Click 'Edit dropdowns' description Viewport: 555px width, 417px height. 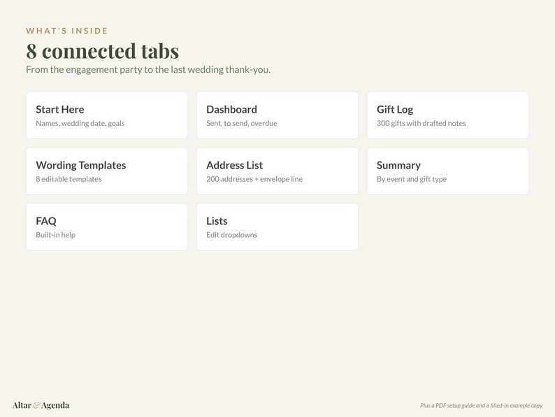[x=232, y=235]
